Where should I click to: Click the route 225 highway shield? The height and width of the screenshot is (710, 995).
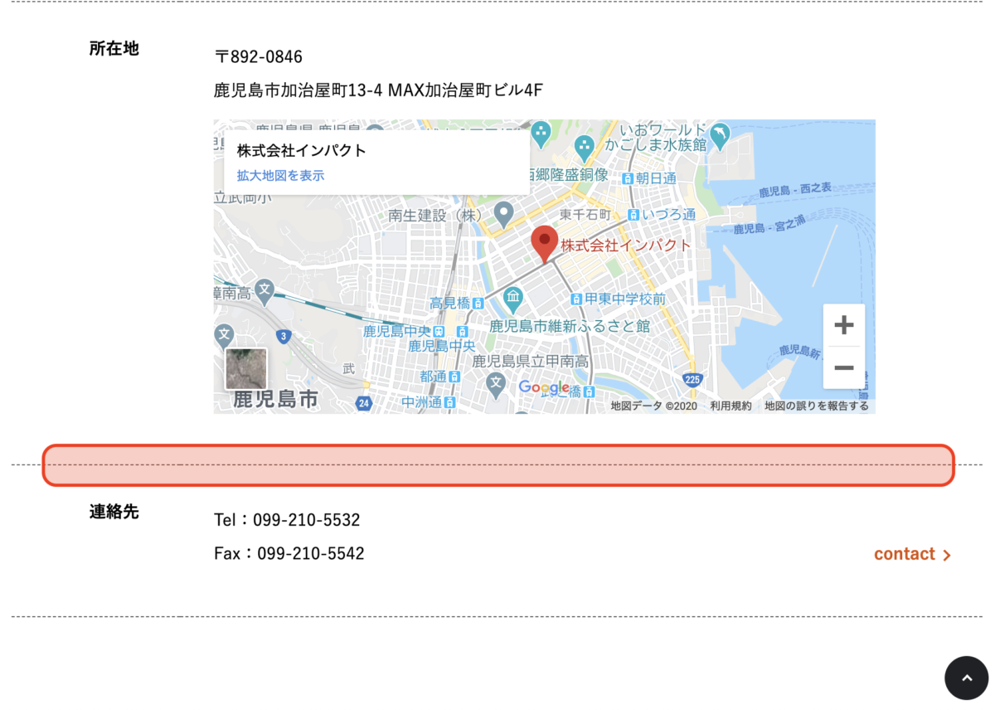(693, 379)
